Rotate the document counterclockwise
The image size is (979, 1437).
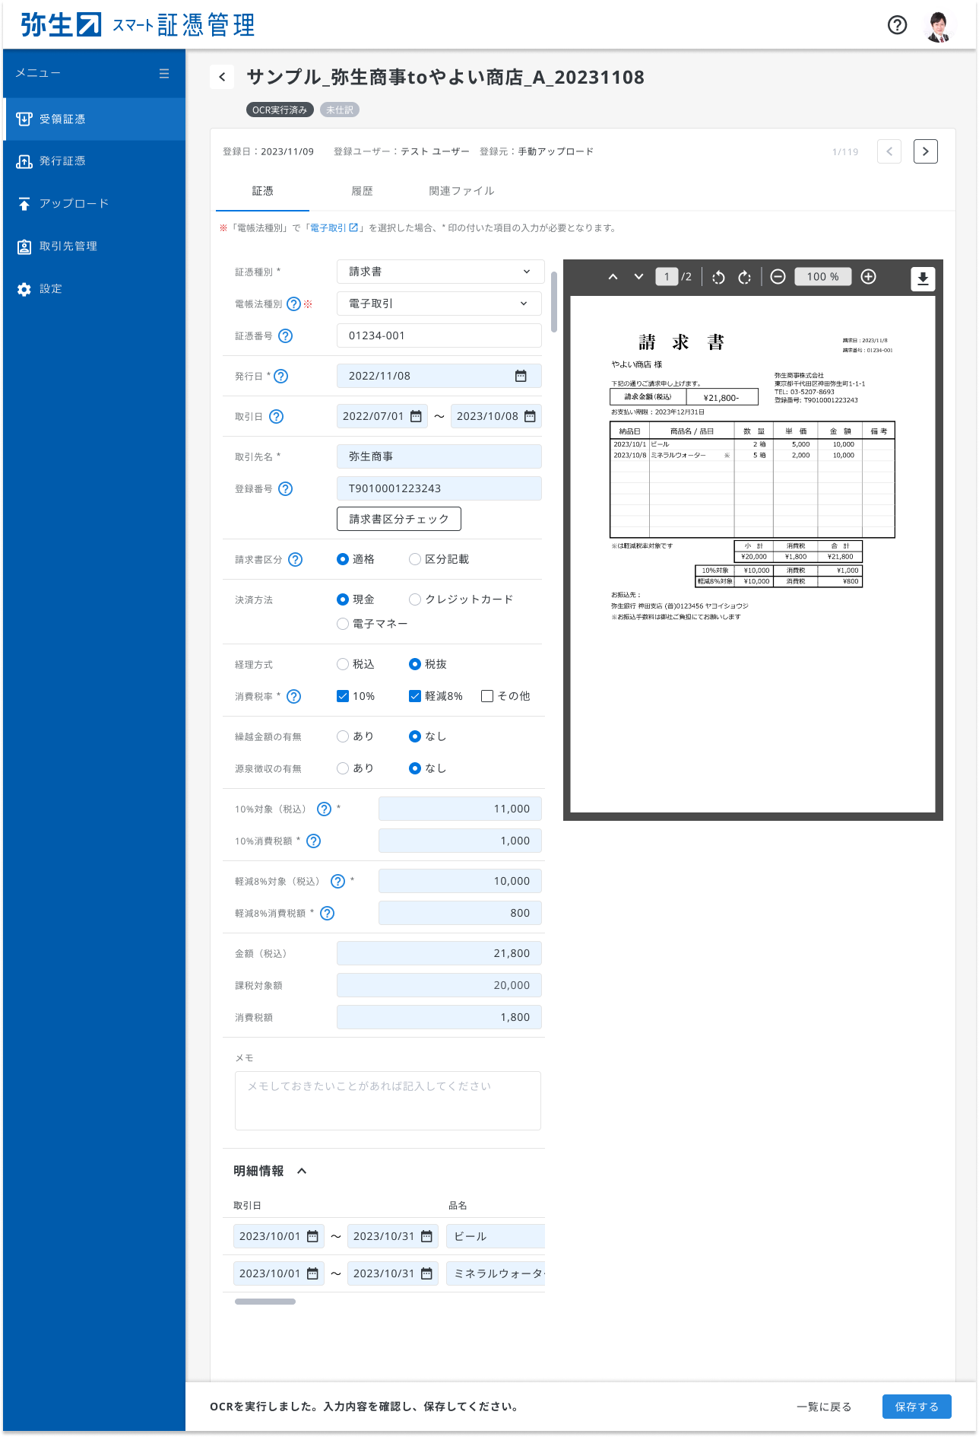pos(718,277)
